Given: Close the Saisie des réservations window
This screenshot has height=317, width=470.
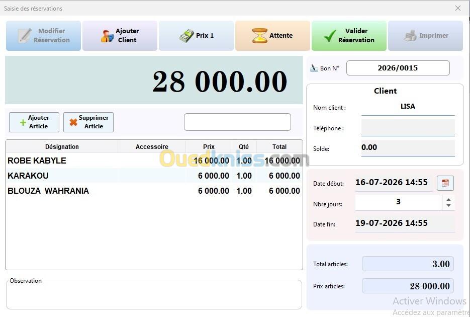Looking at the screenshot, I should pyautogui.click(x=458, y=8).
